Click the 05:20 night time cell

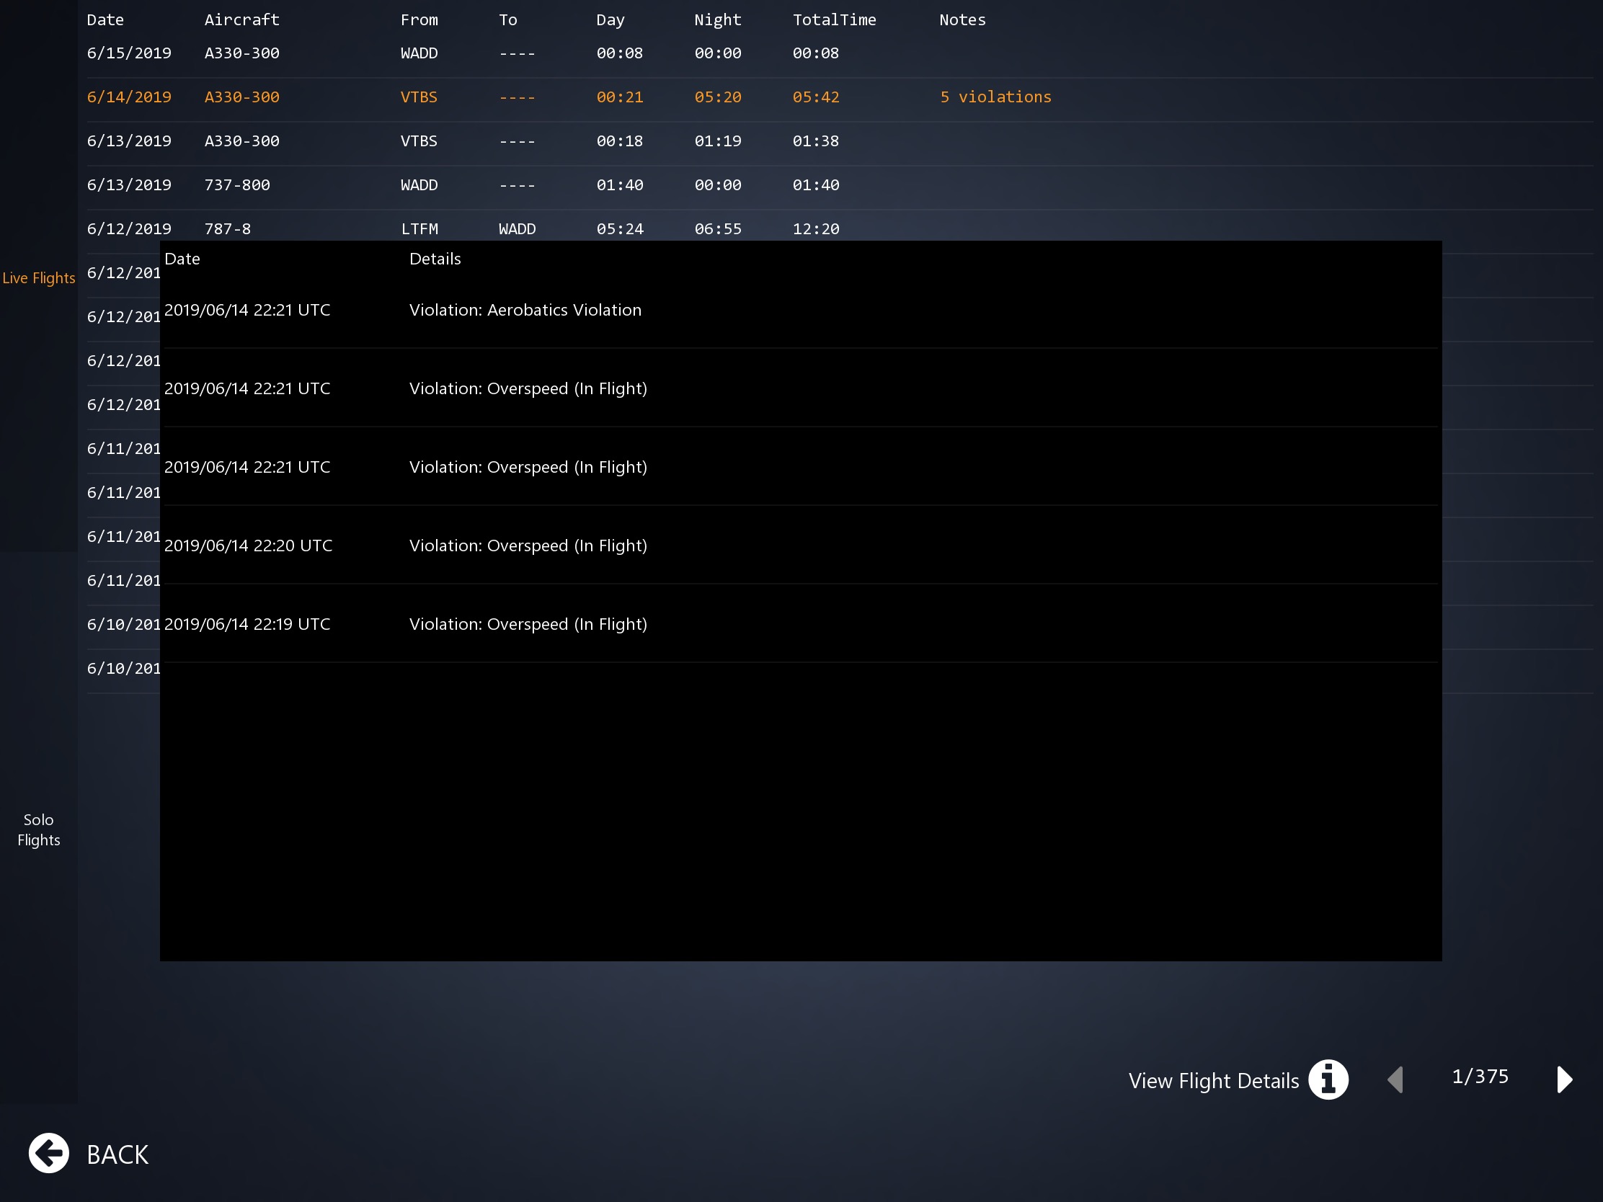click(x=717, y=97)
